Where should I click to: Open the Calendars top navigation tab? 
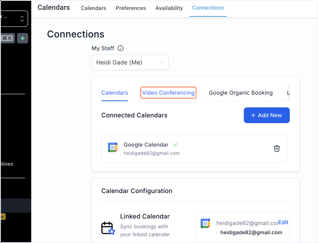(x=94, y=8)
